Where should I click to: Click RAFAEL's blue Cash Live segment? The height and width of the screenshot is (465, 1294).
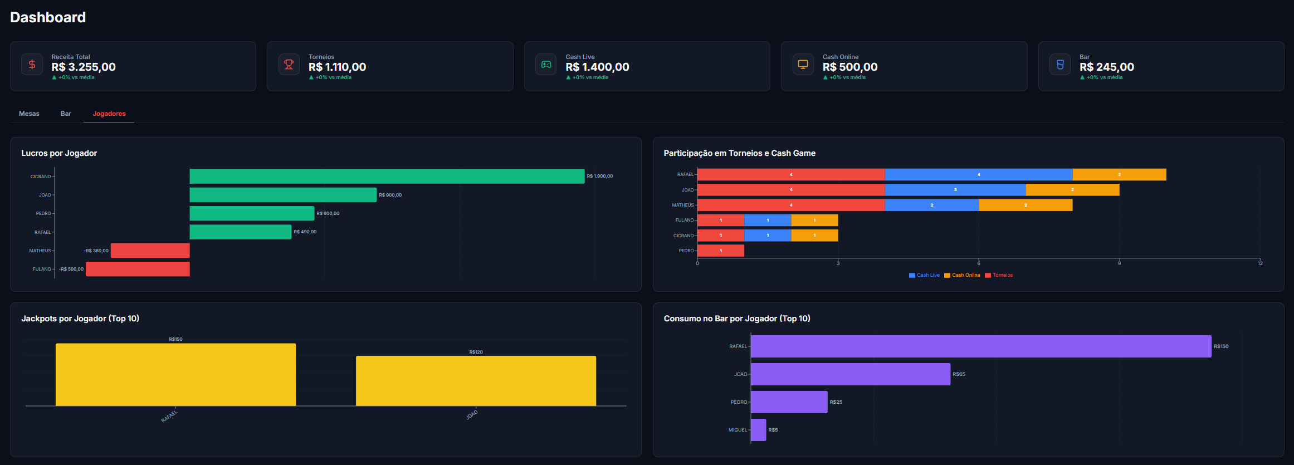point(979,175)
